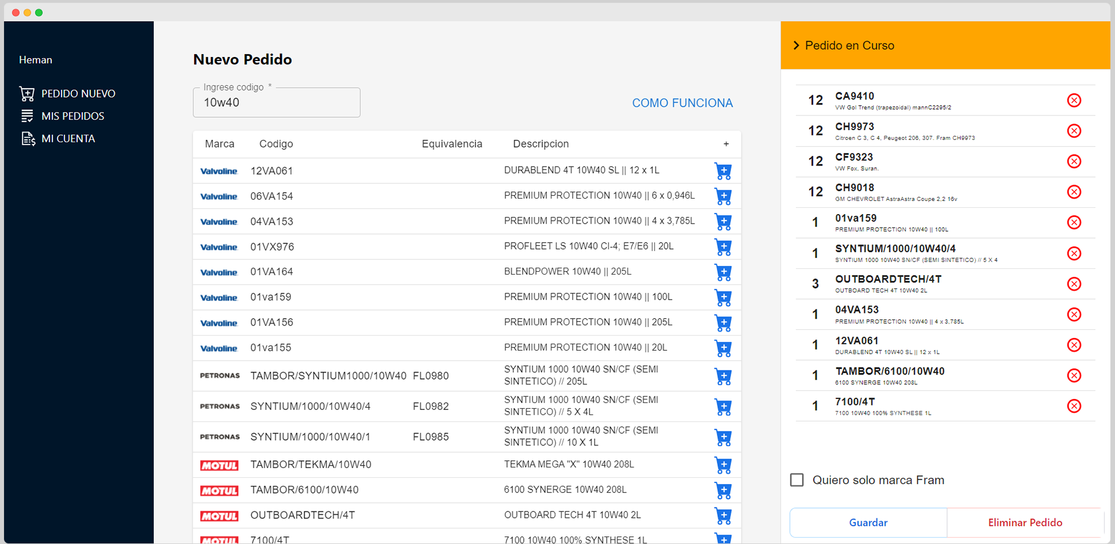Click the Equivalencia column header
The width and height of the screenshot is (1115, 544).
(452, 144)
